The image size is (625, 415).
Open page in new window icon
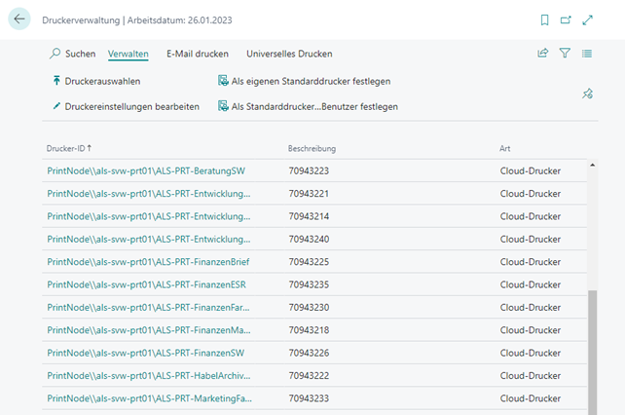pos(566,19)
